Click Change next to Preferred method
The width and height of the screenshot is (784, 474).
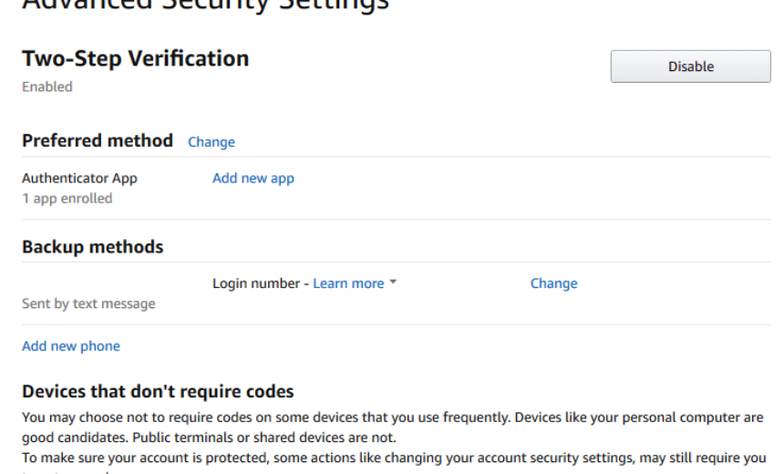coord(211,142)
